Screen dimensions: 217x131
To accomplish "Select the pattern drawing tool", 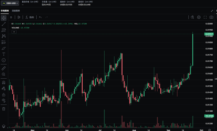I will pos(4,36).
